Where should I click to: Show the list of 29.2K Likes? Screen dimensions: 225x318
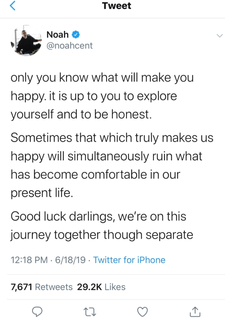[101, 287]
